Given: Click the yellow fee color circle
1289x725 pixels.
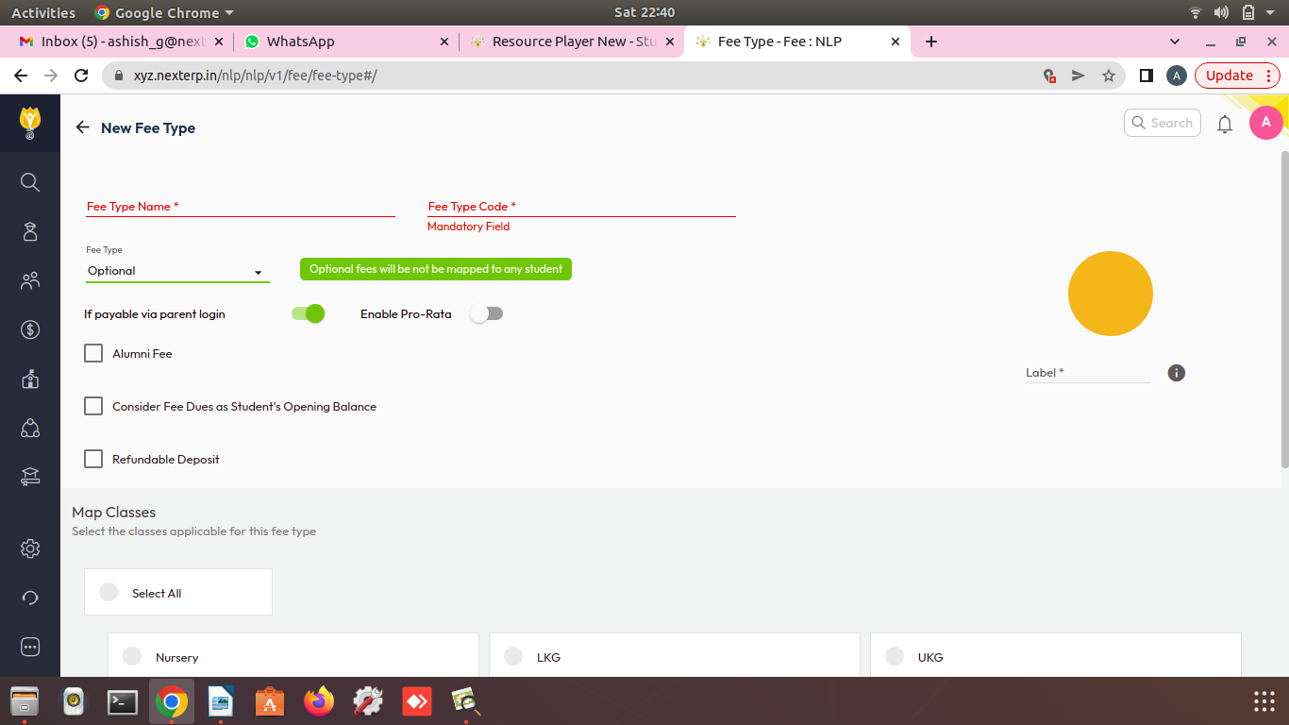Looking at the screenshot, I should (x=1110, y=294).
